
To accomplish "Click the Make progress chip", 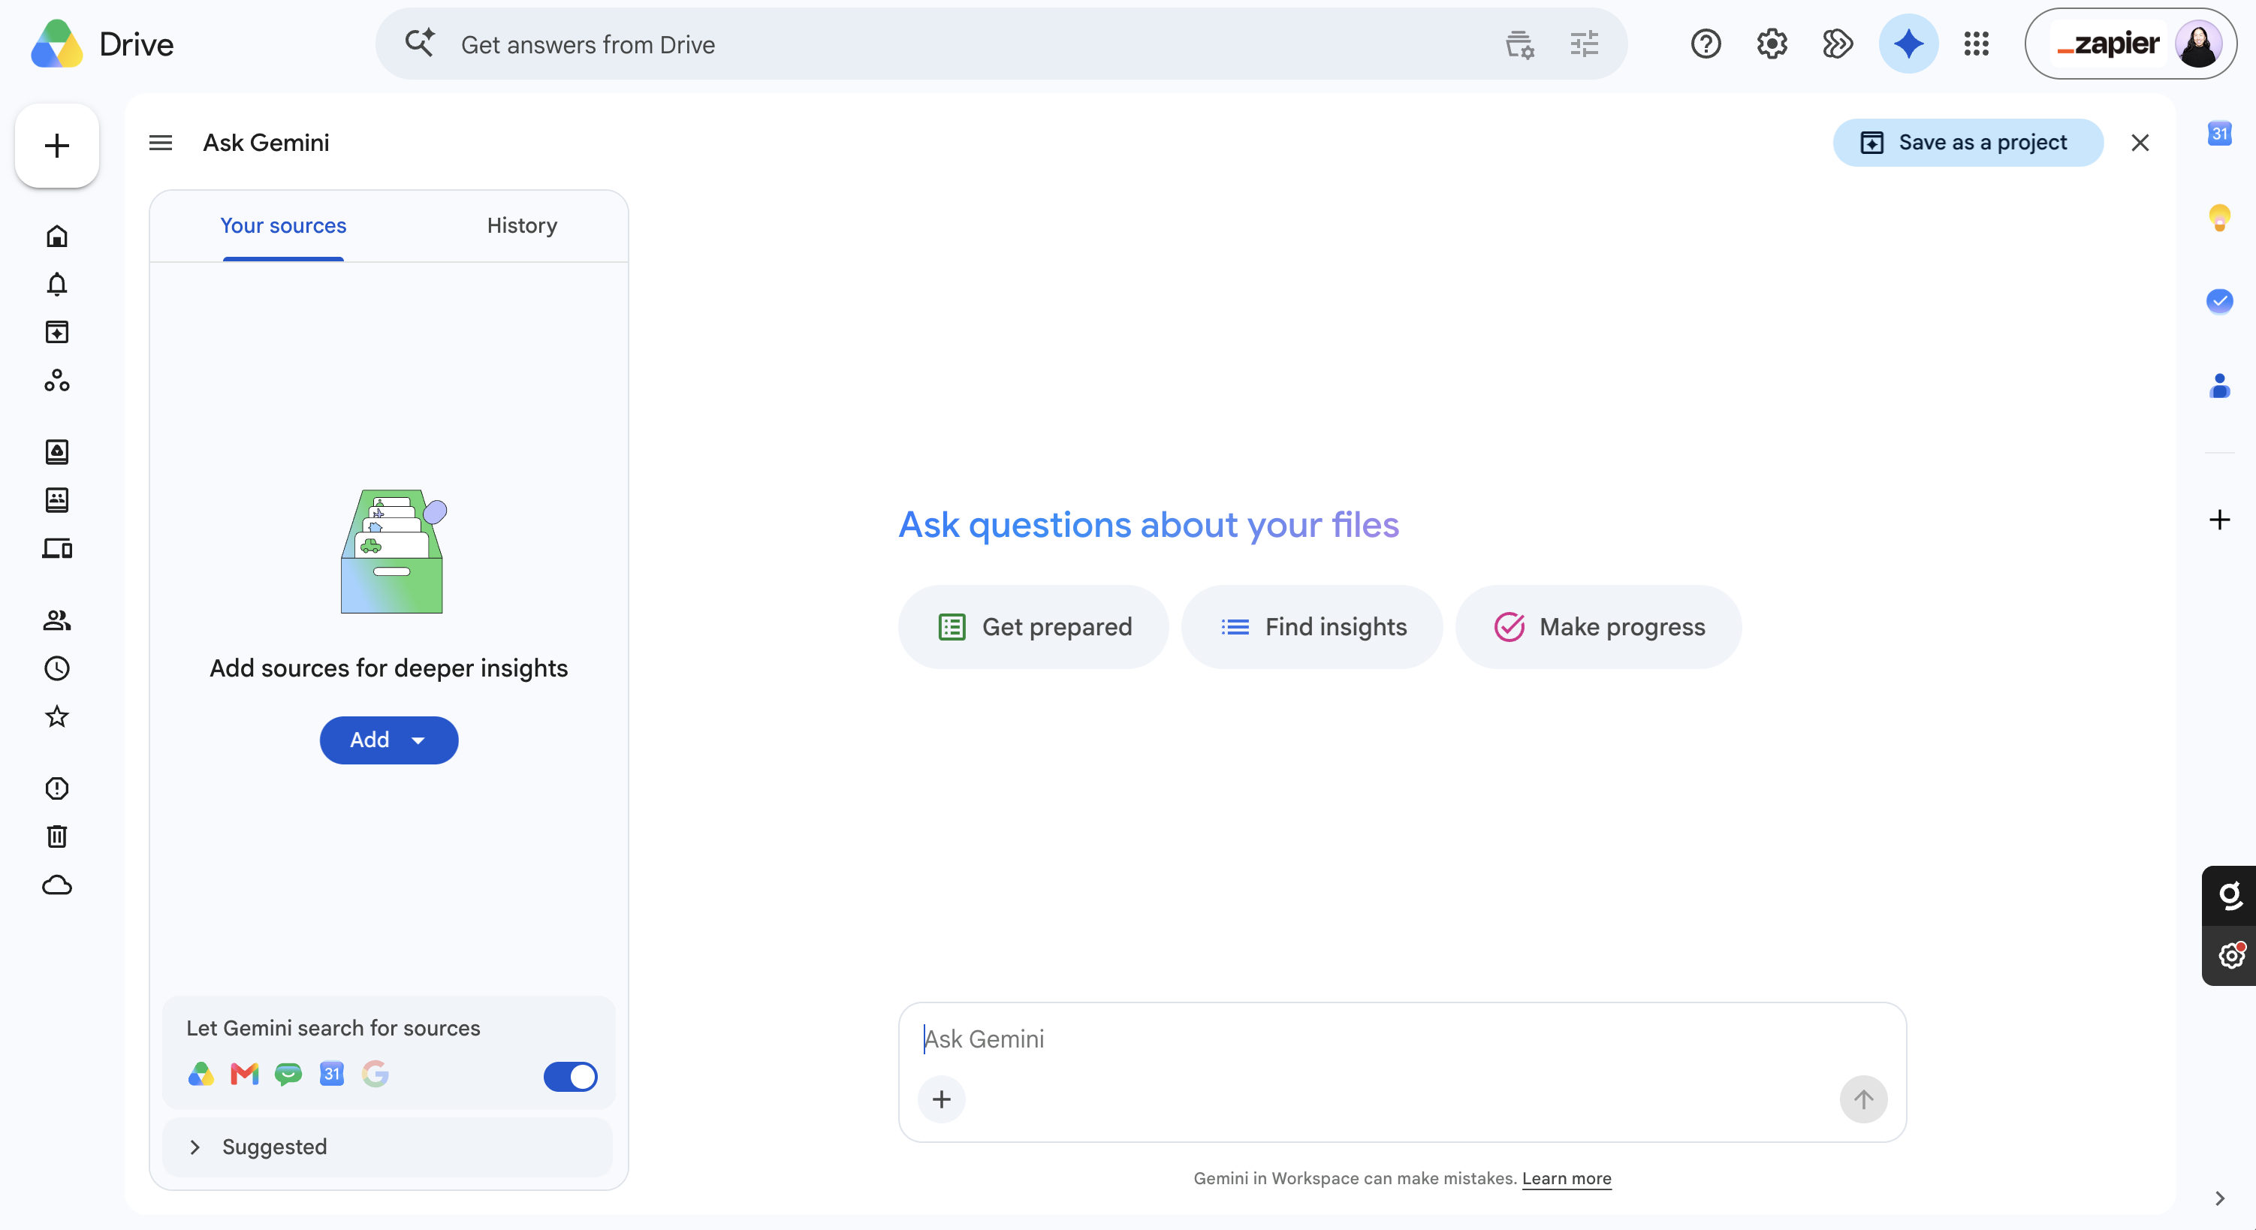I will (1597, 627).
